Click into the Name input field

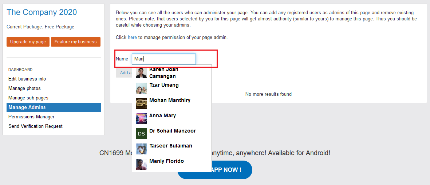[164, 59]
